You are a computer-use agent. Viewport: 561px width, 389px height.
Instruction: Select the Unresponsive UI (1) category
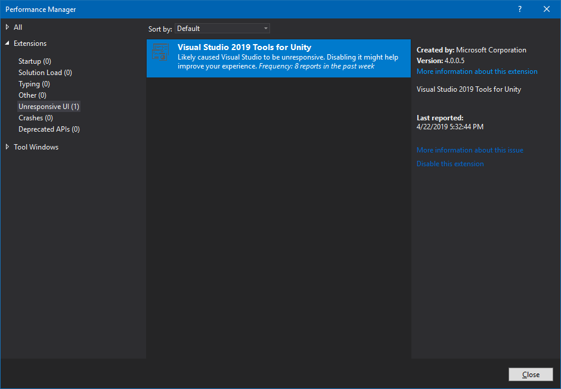(48, 106)
